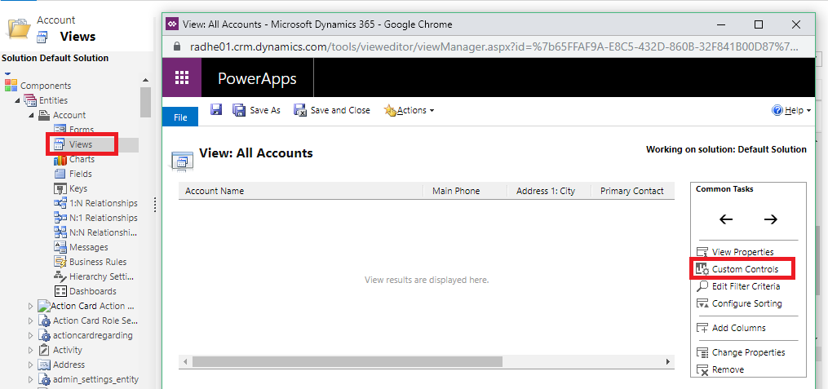Click the solution tree's up scroll arrow
Screen dimensions: 828x389
[x=146, y=80]
